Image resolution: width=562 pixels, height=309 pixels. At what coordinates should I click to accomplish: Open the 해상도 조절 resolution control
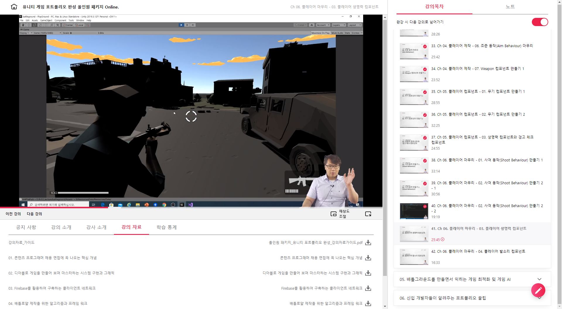click(x=340, y=214)
